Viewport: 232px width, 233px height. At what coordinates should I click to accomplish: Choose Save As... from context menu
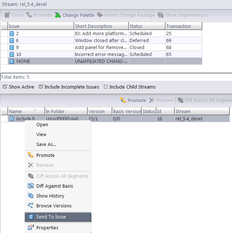[46, 144]
